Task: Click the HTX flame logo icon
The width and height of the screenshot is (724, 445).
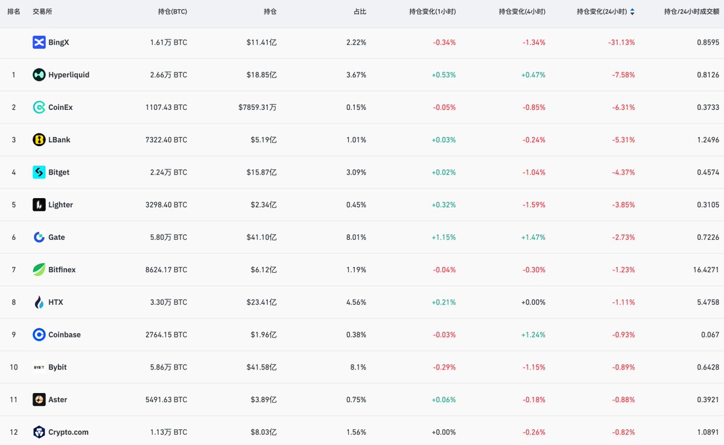Action: (39, 302)
